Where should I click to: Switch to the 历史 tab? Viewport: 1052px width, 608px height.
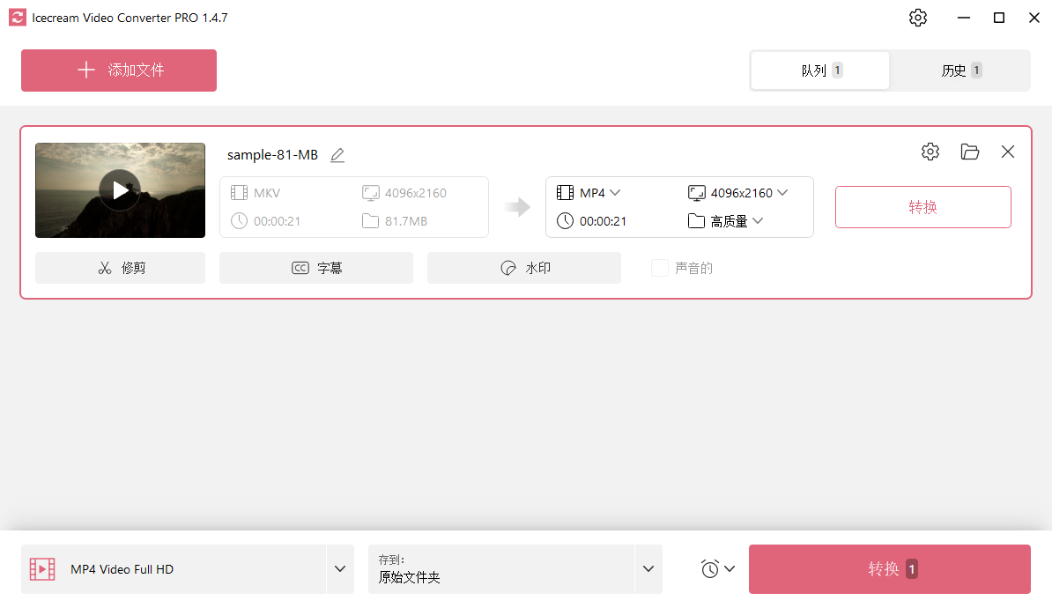tap(959, 70)
